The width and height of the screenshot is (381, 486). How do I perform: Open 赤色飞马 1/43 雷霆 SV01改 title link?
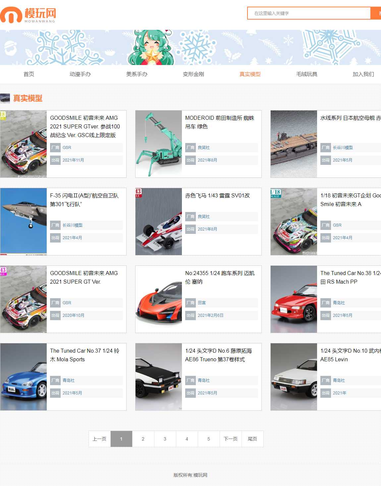pyautogui.click(x=217, y=196)
